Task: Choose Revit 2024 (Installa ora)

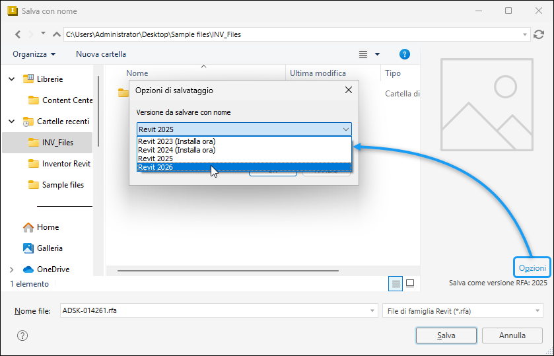Action: pos(244,150)
